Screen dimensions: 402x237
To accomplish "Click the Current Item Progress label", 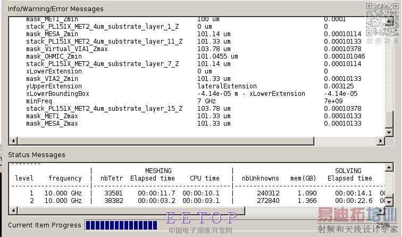I will coord(44,225).
